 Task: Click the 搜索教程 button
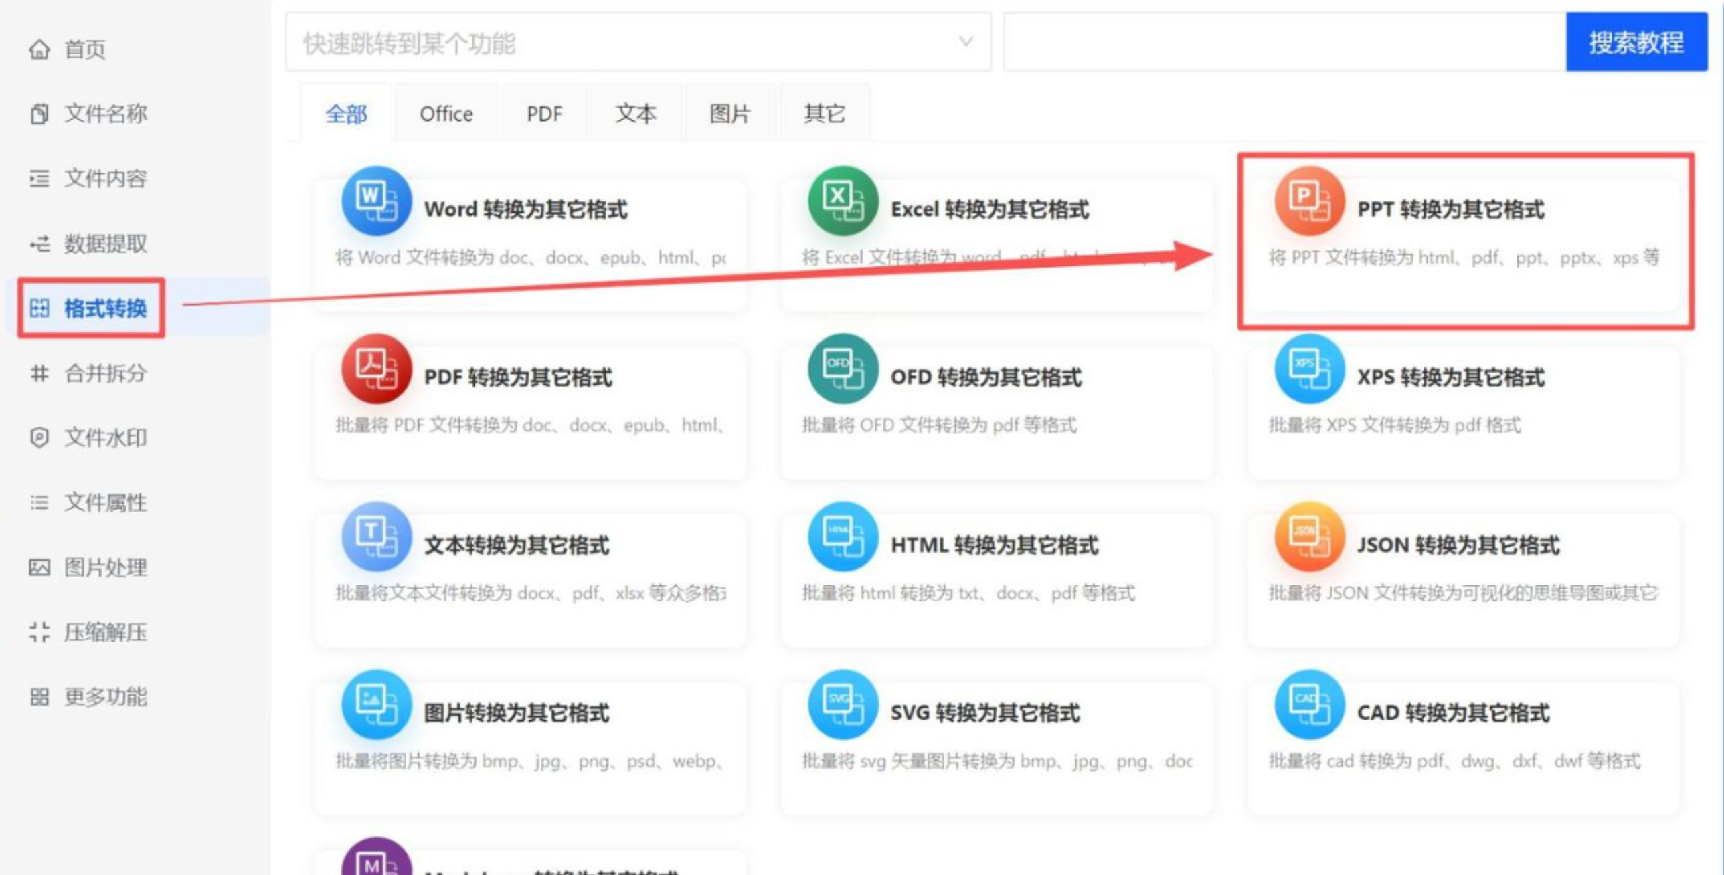[1636, 43]
